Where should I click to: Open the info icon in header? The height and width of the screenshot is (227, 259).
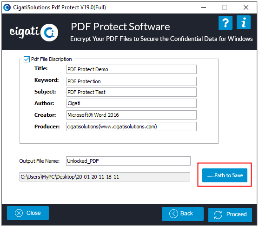(x=244, y=22)
